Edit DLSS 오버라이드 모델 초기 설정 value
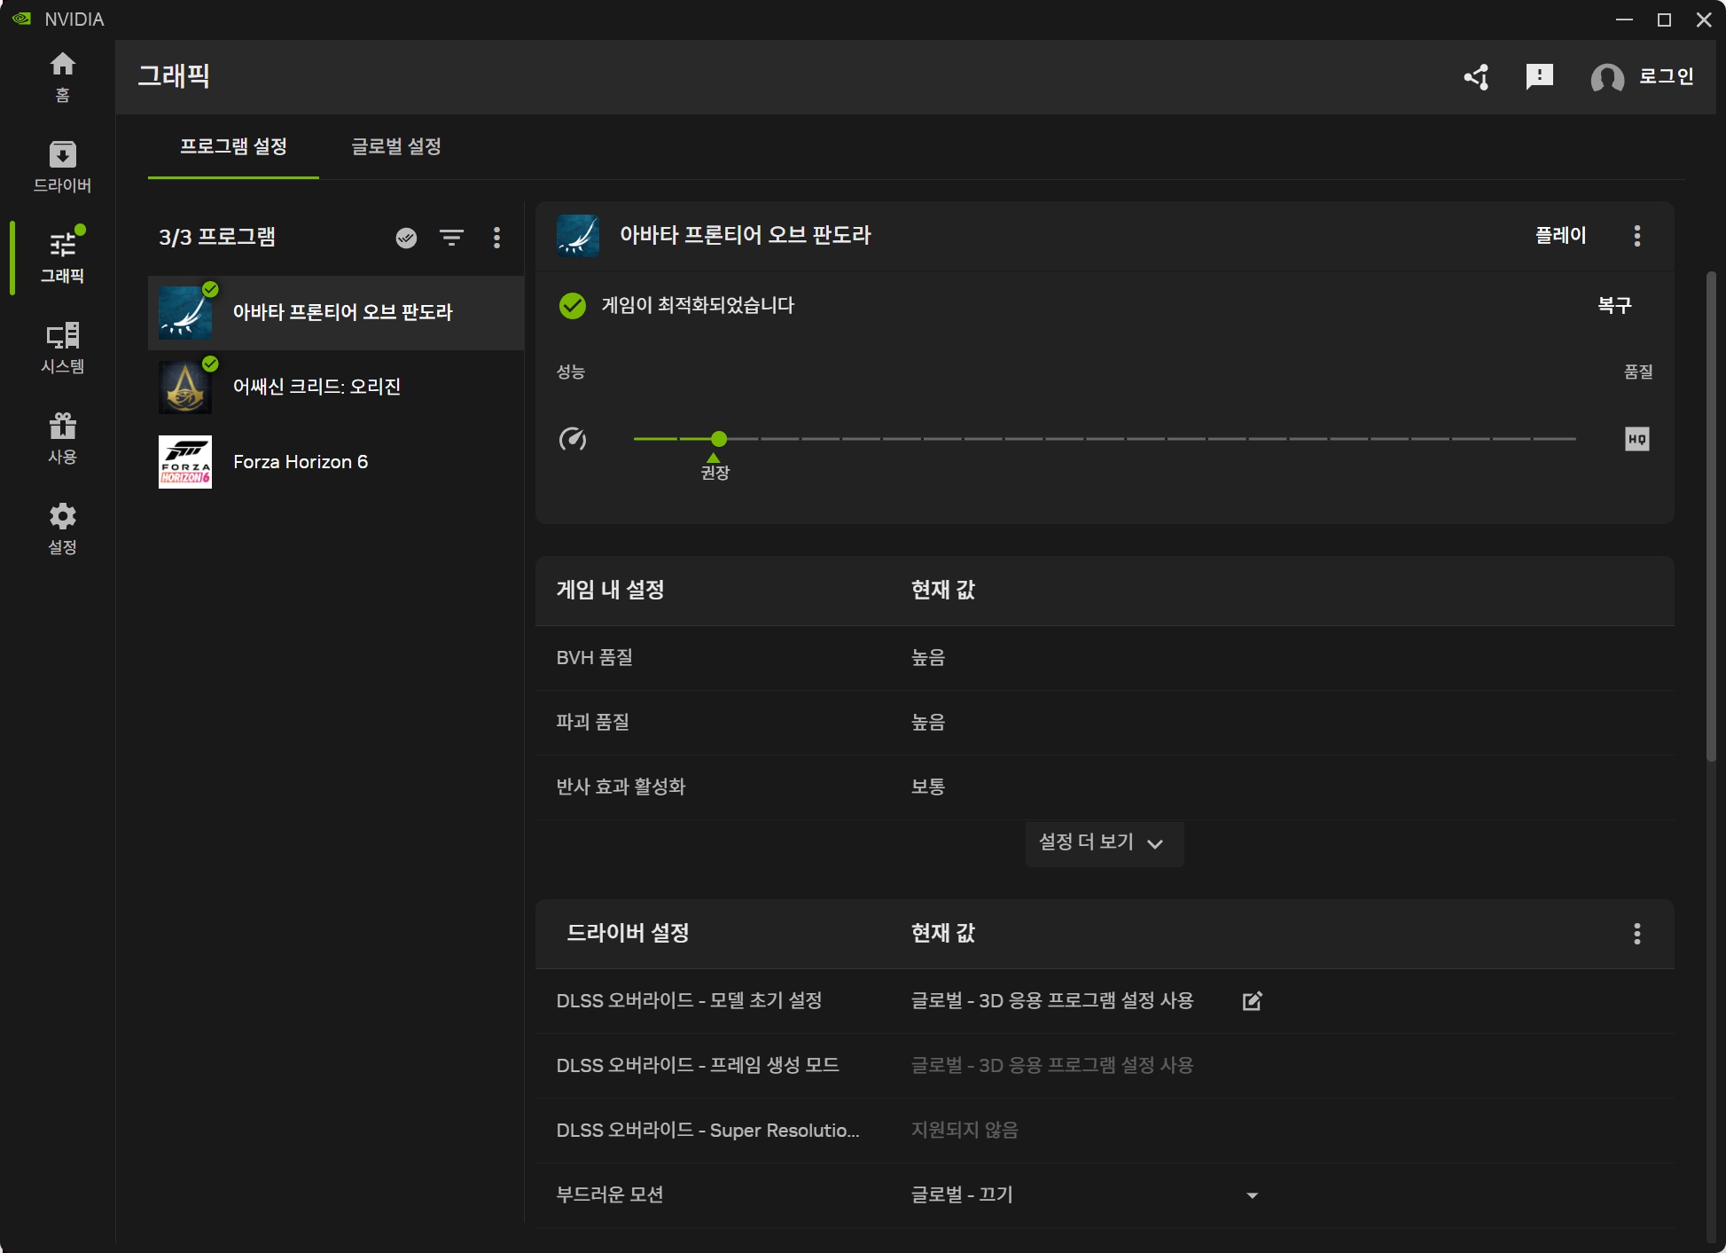 [x=1252, y=1001]
